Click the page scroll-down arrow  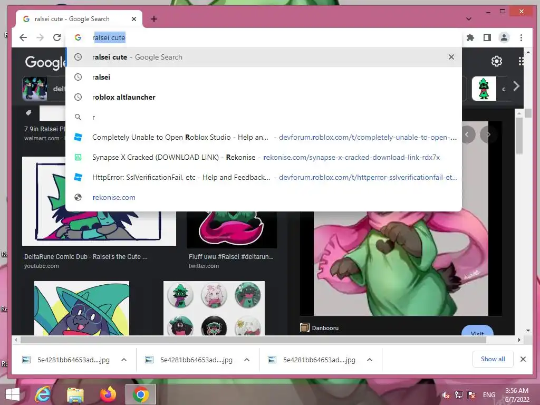click(x=528, y=331)
